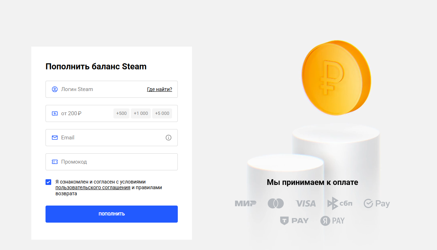Click the user profile icon in login field
Viewport: 437px width, 250px height.
point(55,89)
